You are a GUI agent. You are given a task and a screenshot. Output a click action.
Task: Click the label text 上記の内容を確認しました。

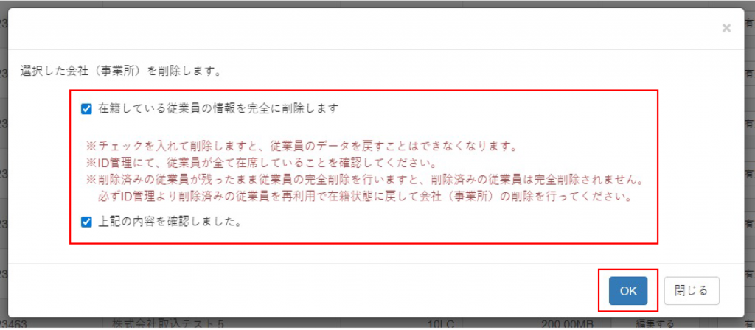click(x=170, y=222)
